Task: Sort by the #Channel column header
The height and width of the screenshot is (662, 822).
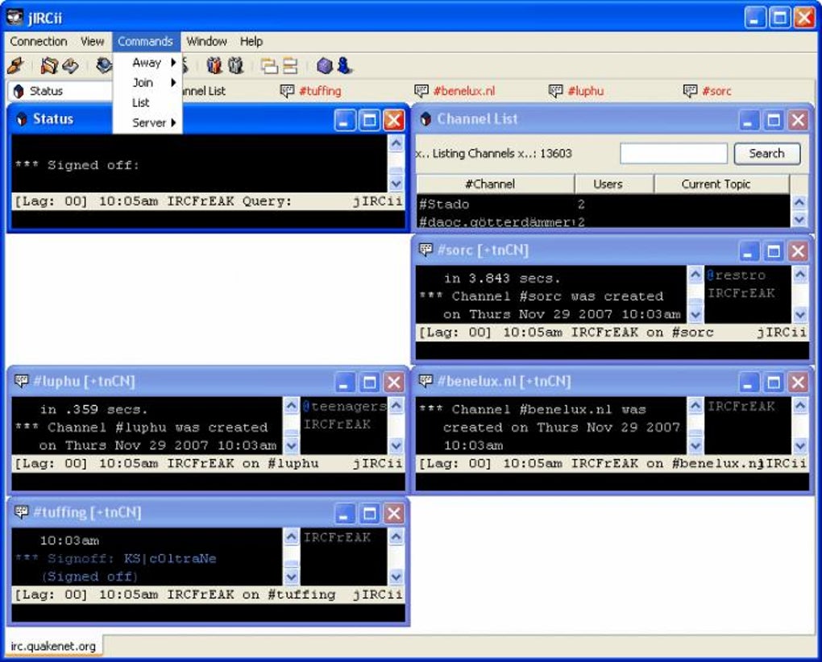Action: pyautogui.click(x=496, y=184)
